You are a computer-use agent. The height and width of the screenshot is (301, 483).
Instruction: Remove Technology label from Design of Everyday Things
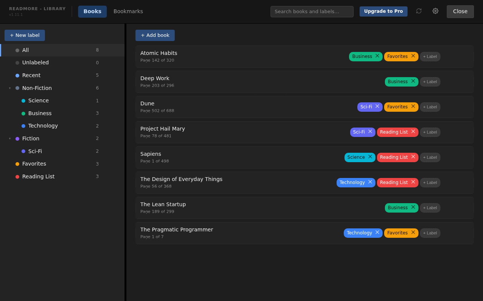370,182
